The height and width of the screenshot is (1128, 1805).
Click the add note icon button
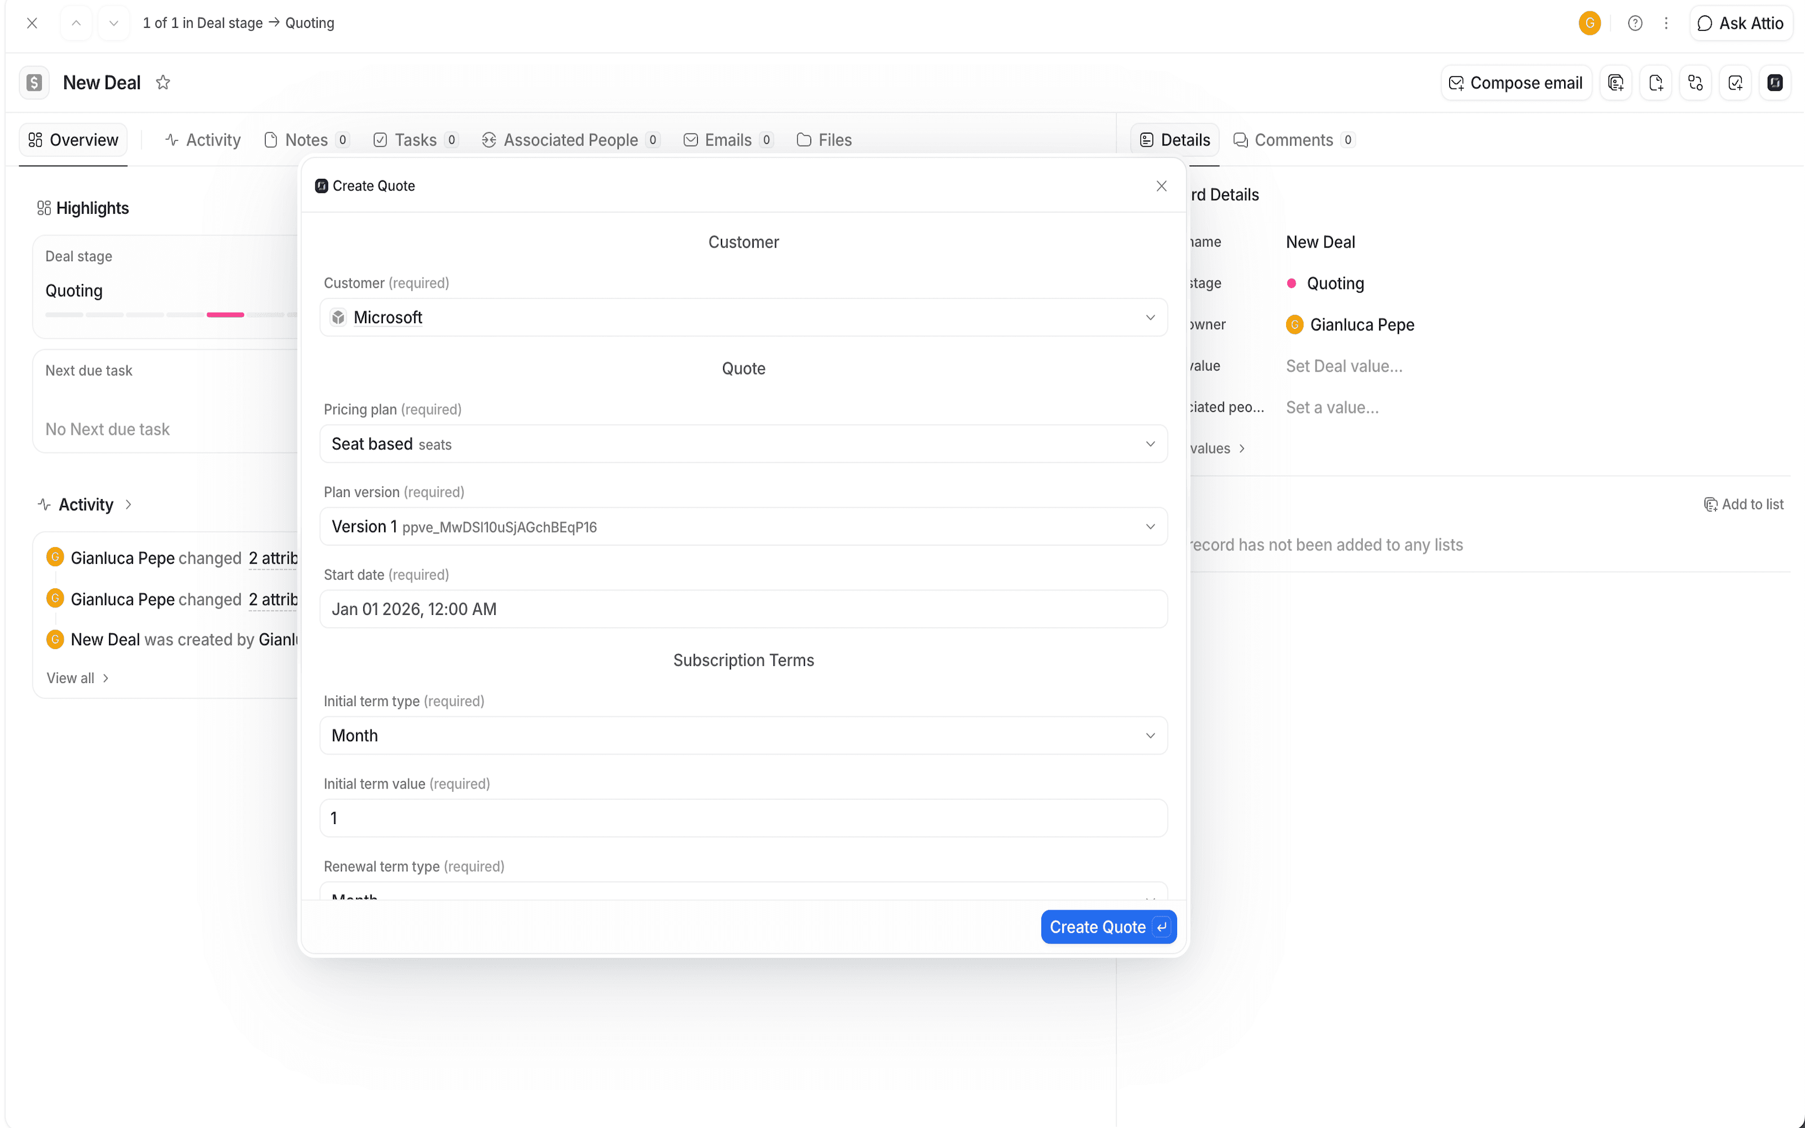pyautogui.click(x=1656, y=83)
